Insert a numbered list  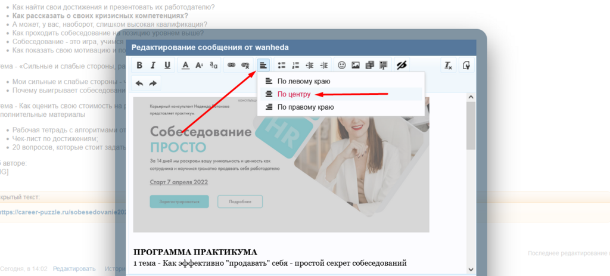[x=295, y=66]
